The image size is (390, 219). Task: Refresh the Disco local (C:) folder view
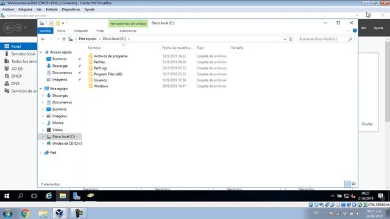tap(291, 39)
